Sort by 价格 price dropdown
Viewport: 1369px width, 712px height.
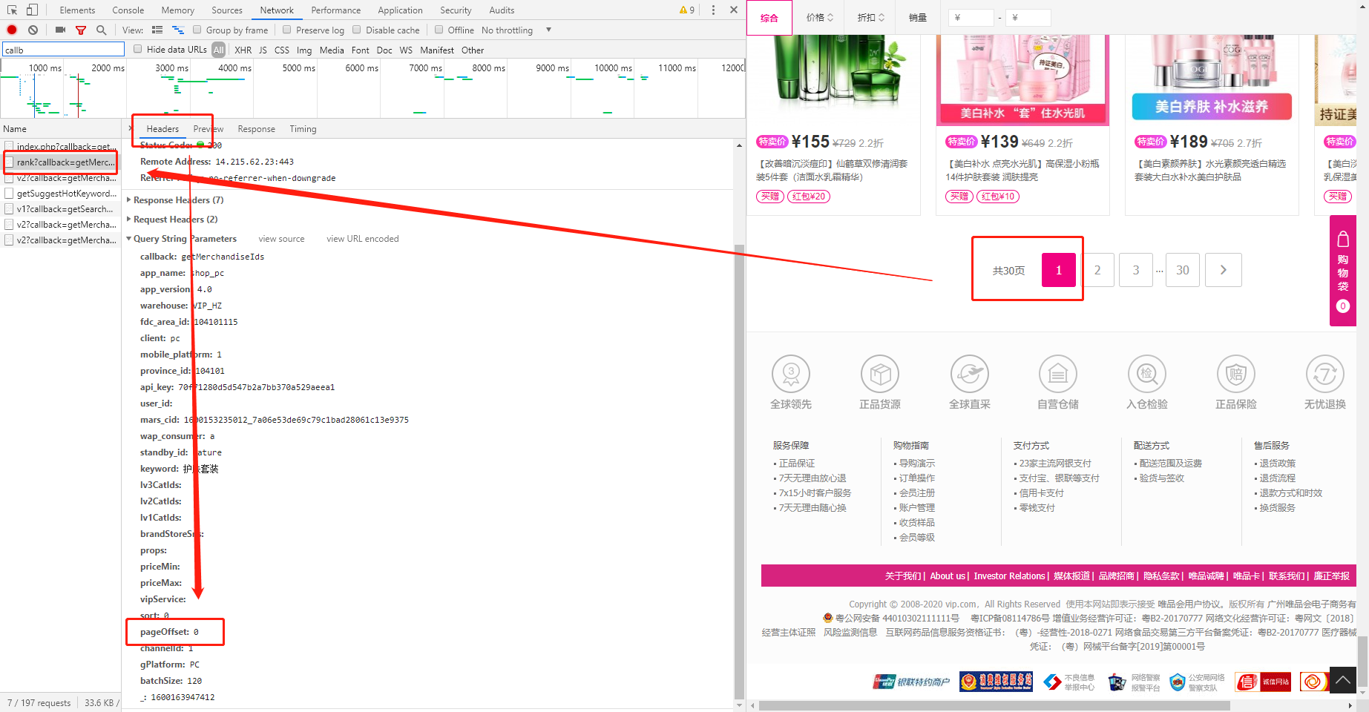coord(819,17)
